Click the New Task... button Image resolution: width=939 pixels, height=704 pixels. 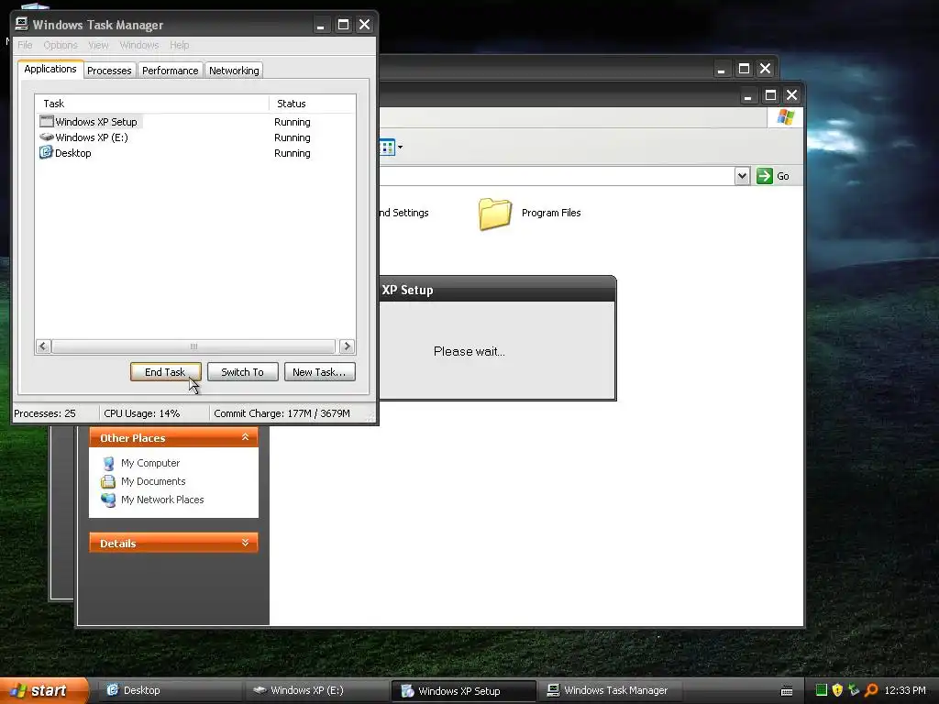pyautogui.click(x=319, y=372)
